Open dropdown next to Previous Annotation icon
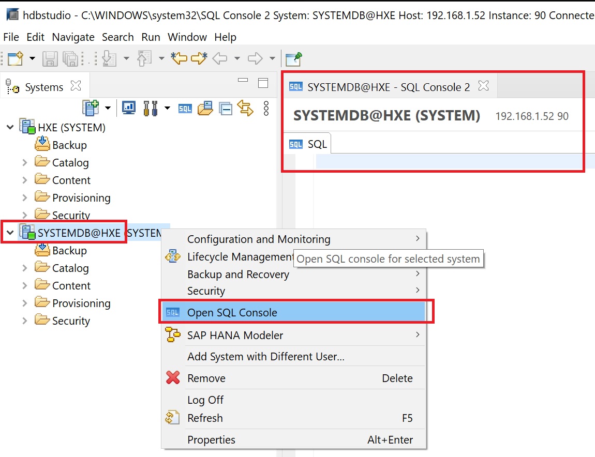 coord(161,58)
